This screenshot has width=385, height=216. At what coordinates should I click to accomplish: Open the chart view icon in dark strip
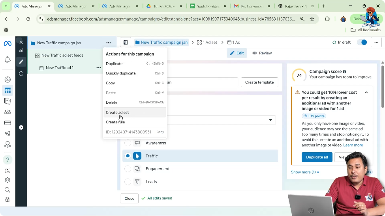point(21,50)
